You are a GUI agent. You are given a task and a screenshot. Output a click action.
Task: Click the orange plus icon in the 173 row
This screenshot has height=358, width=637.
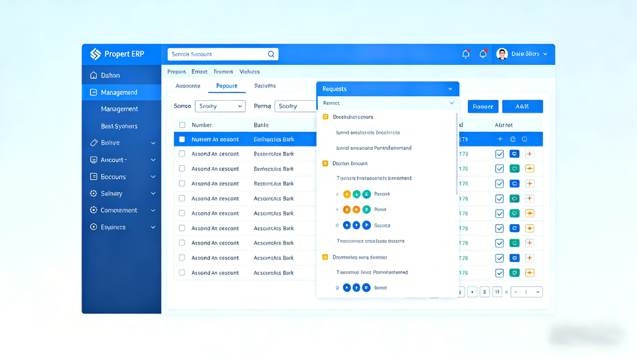tap(530, 154)
